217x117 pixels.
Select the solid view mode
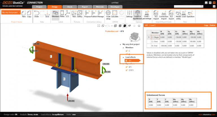click(125, 26)
